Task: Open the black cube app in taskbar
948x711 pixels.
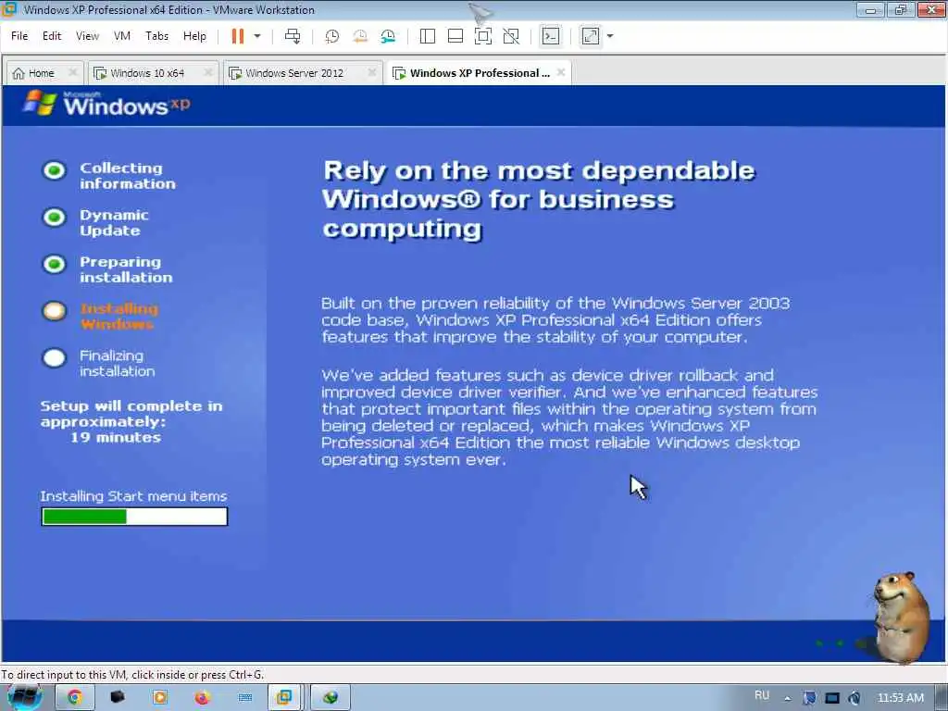Action: [118, 697]
